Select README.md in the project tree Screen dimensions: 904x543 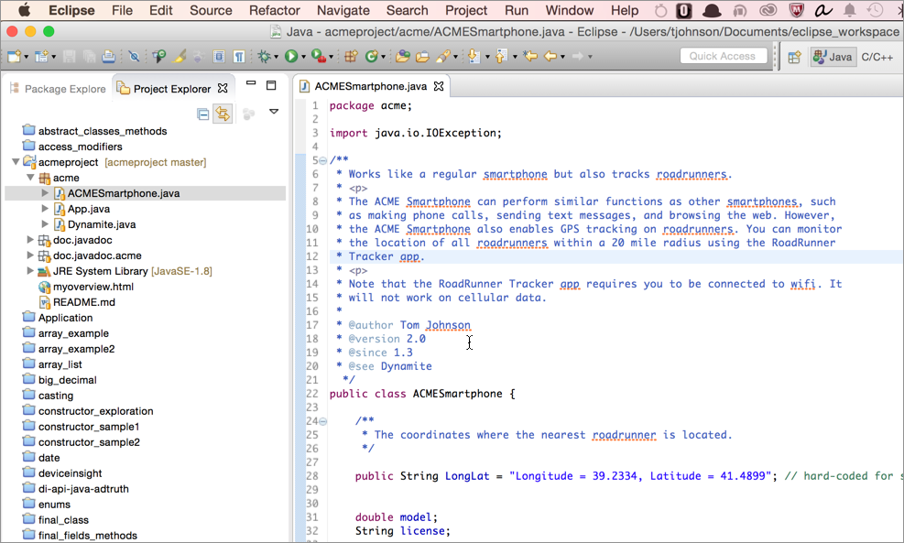(83, 302)
